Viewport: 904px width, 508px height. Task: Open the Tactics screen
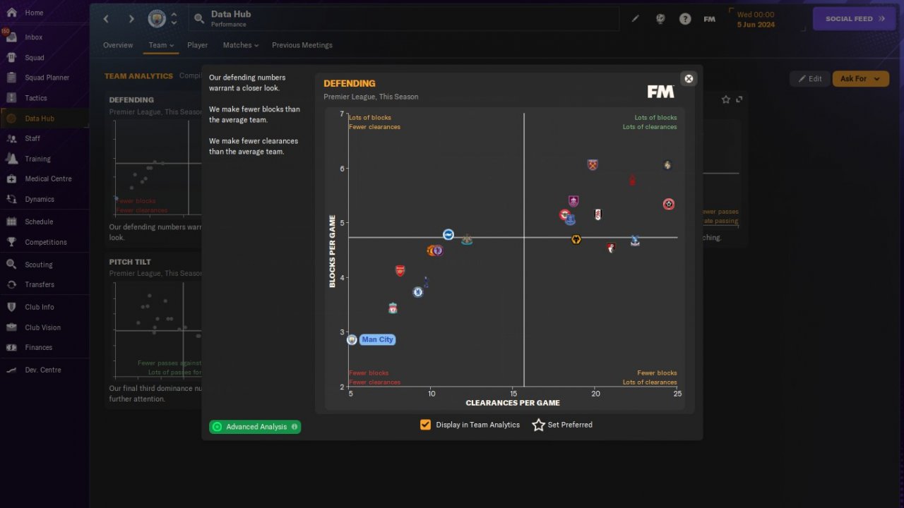coord(35,98)
